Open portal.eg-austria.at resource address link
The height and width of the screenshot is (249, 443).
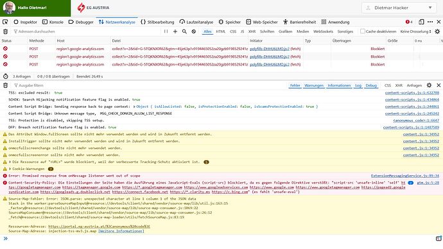click(x=99, y=227)
